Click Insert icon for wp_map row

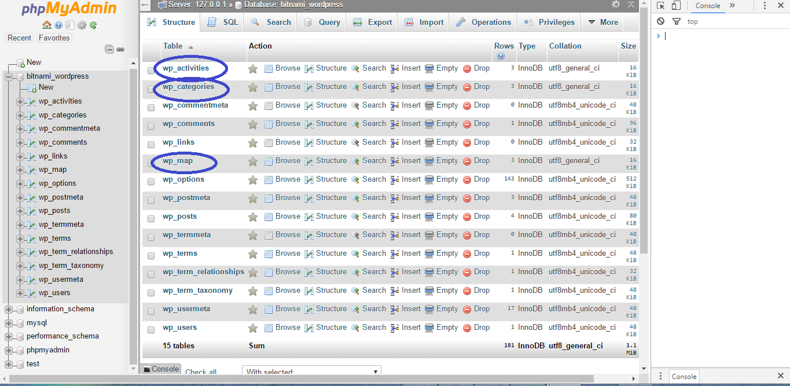pyautogui.click(x=395, y=161)
